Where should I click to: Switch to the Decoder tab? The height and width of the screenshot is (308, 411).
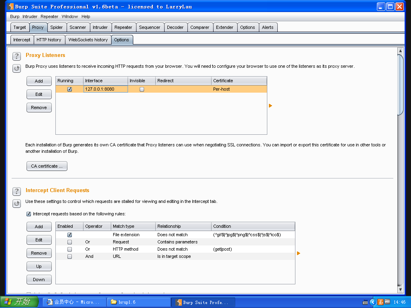(x=175, y=27)
